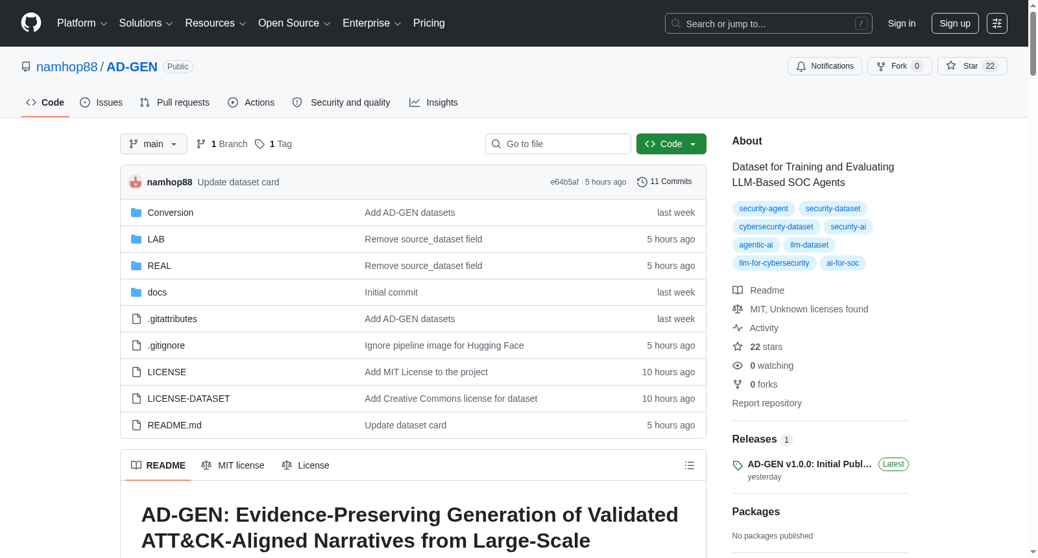Click the Report repository link

pyautogui.click(x=767, y=403)
